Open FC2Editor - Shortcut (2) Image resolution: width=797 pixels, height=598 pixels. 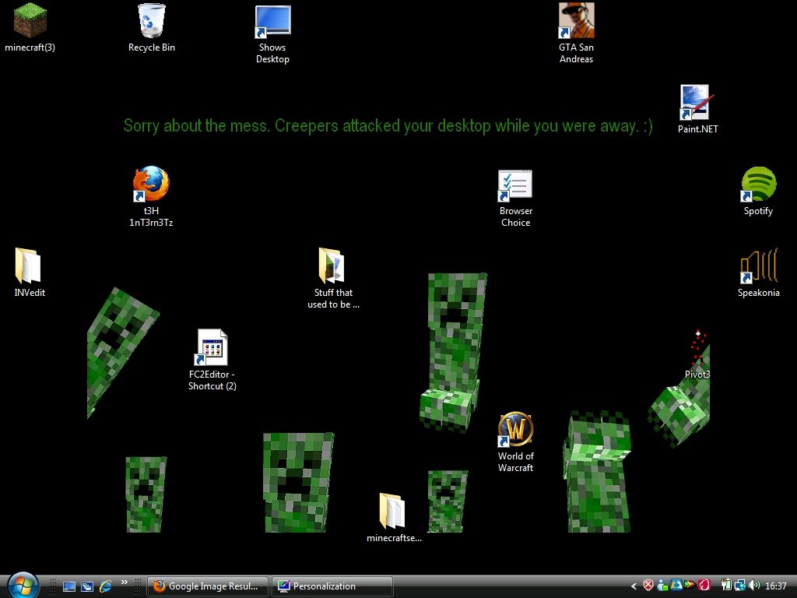click(211, 346)
